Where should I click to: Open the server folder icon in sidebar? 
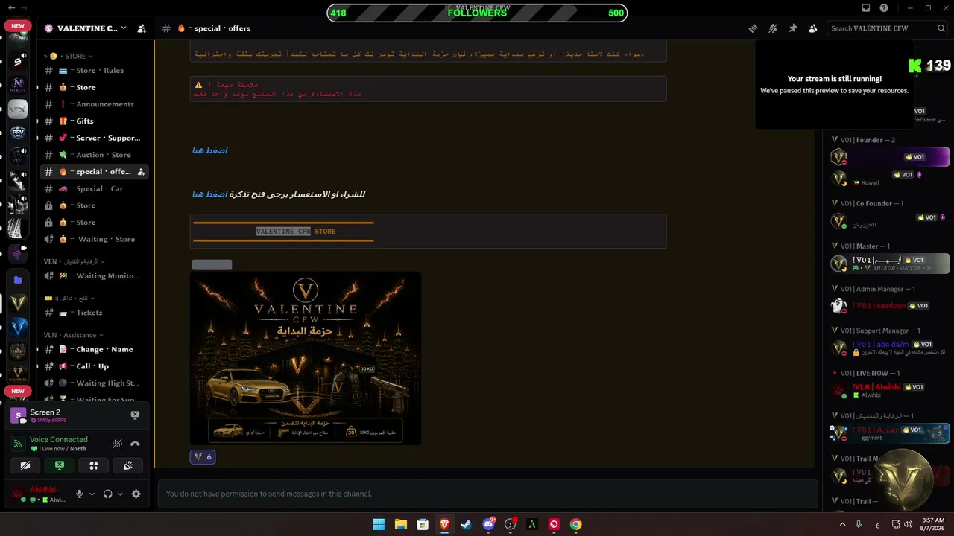point(18,280)
